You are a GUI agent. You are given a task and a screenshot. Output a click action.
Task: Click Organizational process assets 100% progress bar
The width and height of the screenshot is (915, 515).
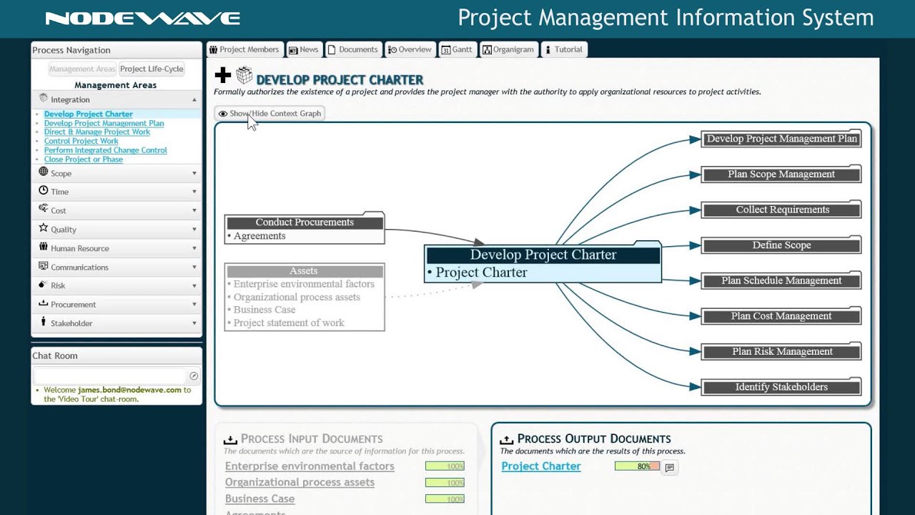[445, 483]
